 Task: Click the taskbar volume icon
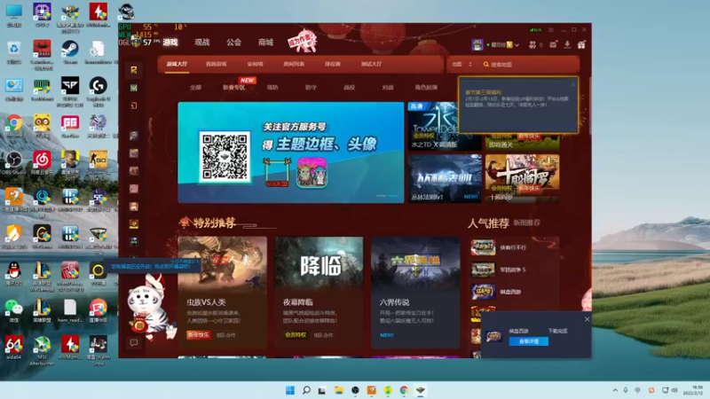(674, 390)
